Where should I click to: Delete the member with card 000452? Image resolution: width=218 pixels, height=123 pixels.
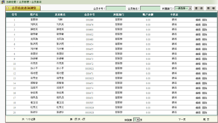pyautogui.click(x=205, y=35)
